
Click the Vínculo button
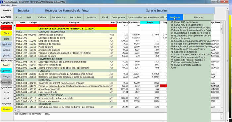pyautogui.click(x=6, y=55)
